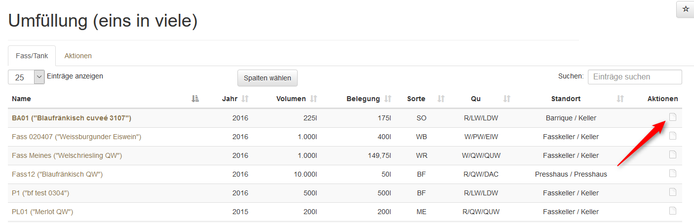Select action icon in P1 row
Image resolution: width=694 pixels, height=223 pixels.
pos(672,192)
